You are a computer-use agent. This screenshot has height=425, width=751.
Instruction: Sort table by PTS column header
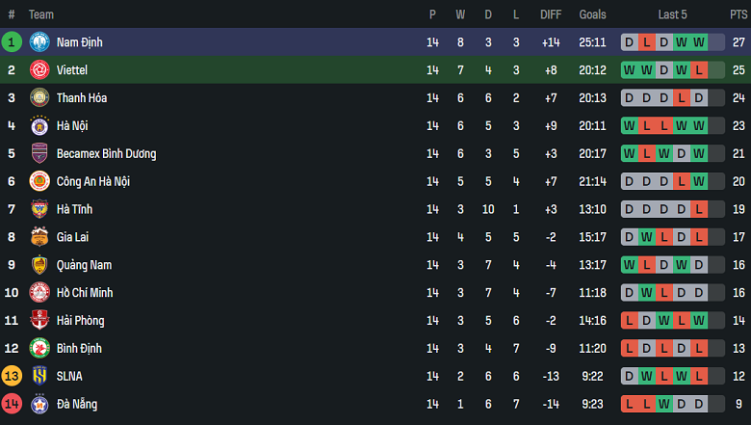click(x=738, y=14)
